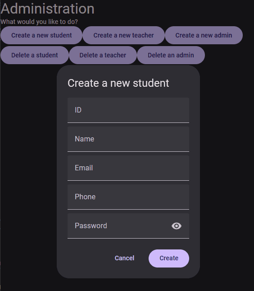Click the Create a new student button

click(41, 35)
